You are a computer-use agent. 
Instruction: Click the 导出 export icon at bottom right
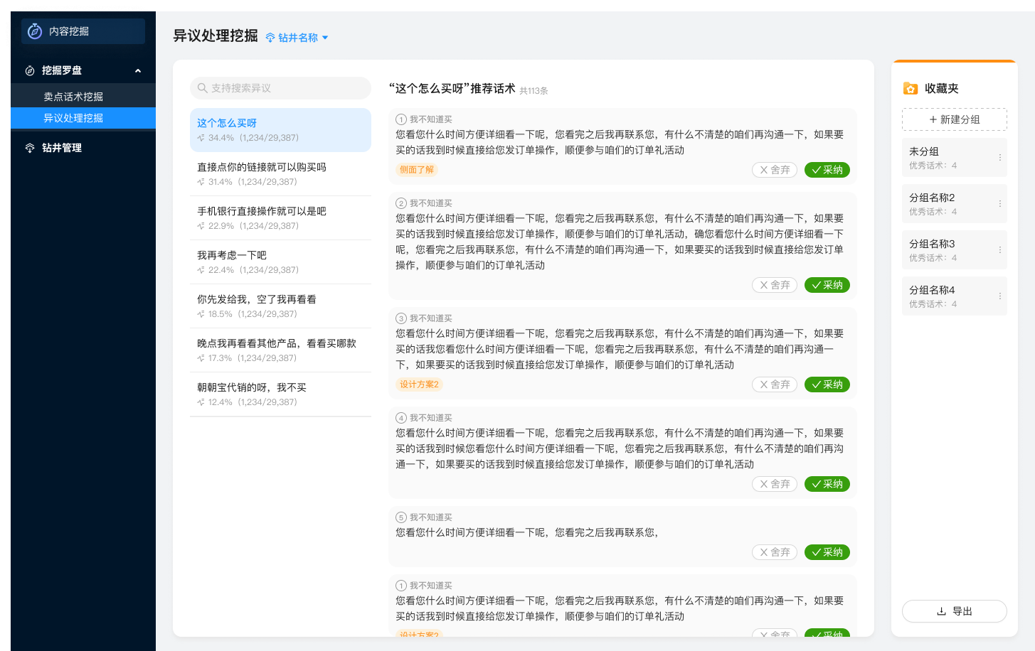942,611
